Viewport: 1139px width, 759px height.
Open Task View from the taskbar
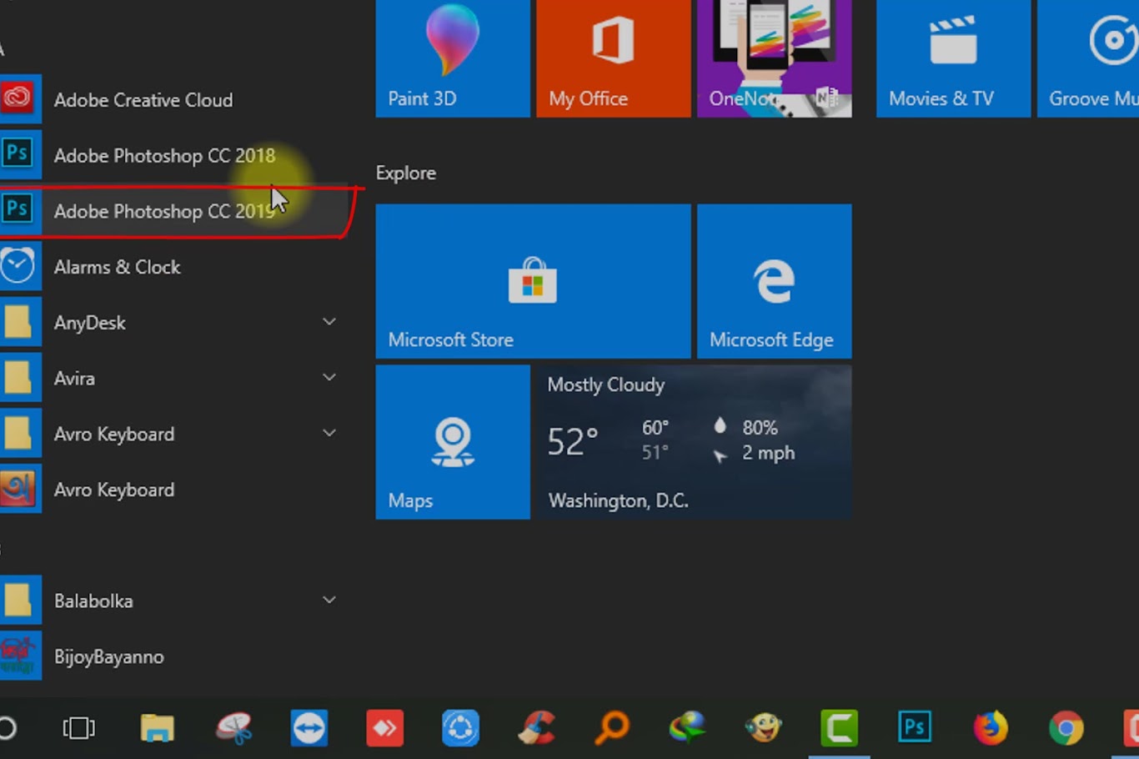pos(79,728)
